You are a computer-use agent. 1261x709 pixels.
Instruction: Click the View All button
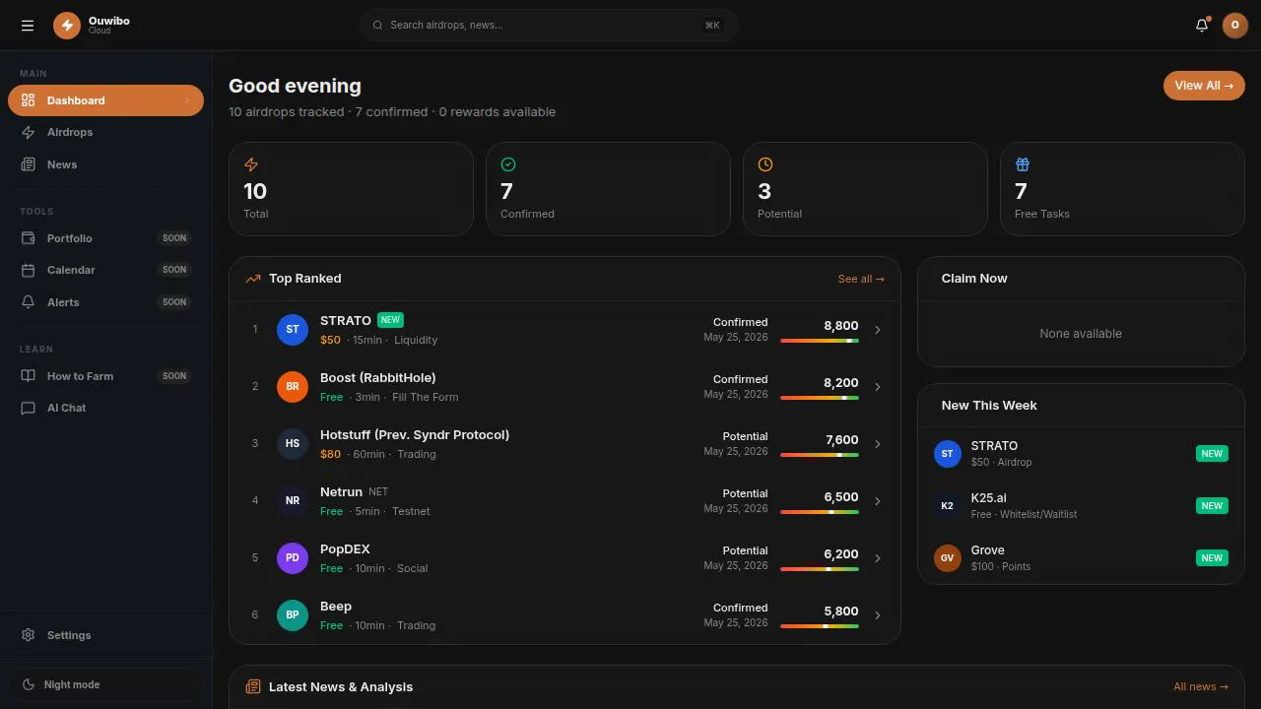pos(1204,86)
